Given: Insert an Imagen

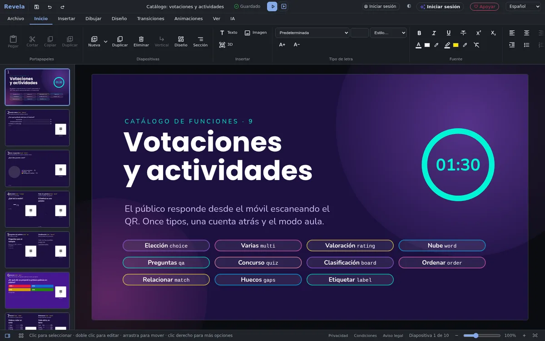Looking at the screenshot, I should 256,33.
